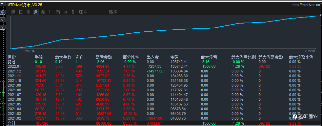The height and width of the screenshot is (126, 322).
Task: Click the 最大浮盈比例 column header
Action: [x=301, y=57]
